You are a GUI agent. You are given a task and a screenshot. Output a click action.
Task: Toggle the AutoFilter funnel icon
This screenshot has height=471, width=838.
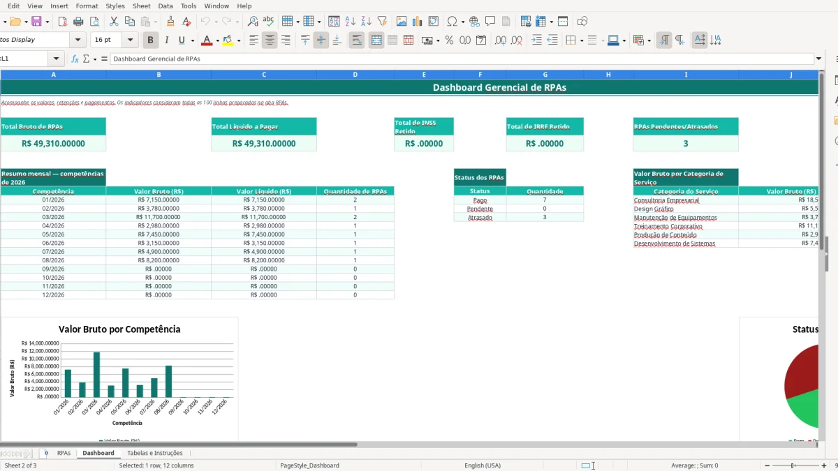pos(381,22)
